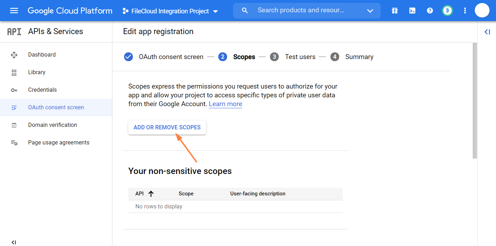Collapse the left navigation sidebar
496x246 pixels.
(x=14, y=242)
